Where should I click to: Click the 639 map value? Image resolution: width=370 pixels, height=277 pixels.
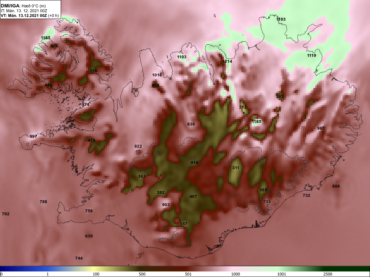pyautogui.click(x=89, y=236)
